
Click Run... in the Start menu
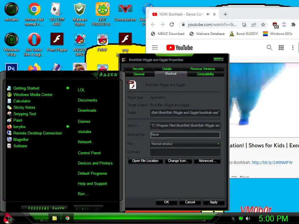coord(83,194)
